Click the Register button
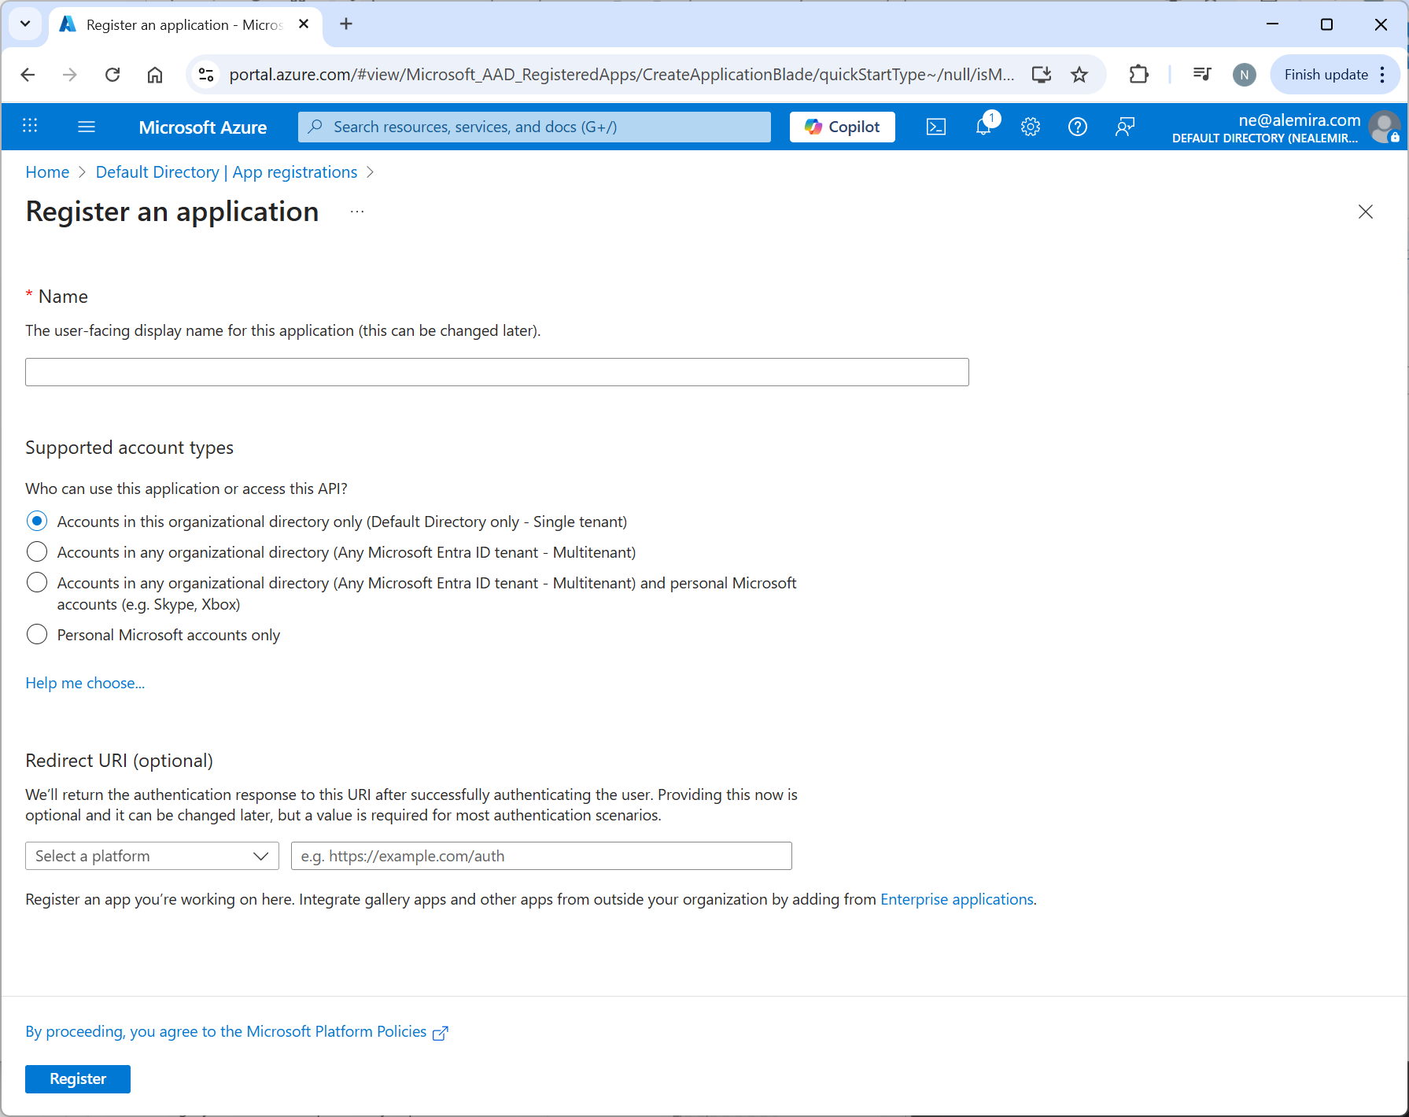Screen dimensions: 1409x1117 point(78,1078)
